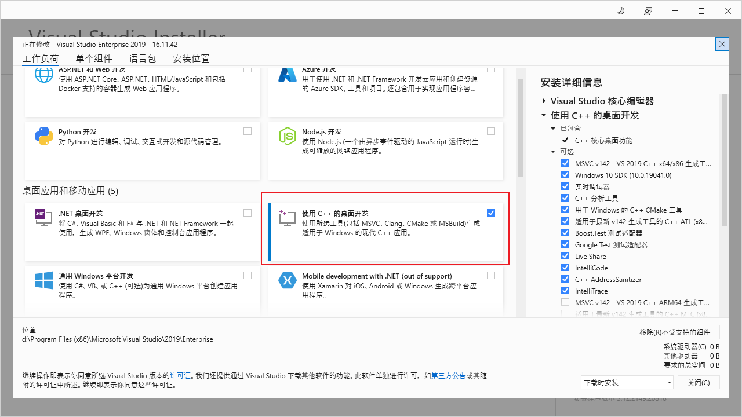The image size is (742, 417).
Task: Uncheck the IntelliTrace component
Action: pyautogui.click(x=565, y=291)
